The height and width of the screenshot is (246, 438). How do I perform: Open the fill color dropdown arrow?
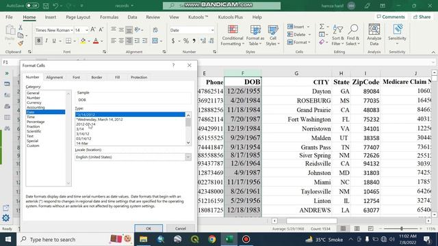pos(89,41)
